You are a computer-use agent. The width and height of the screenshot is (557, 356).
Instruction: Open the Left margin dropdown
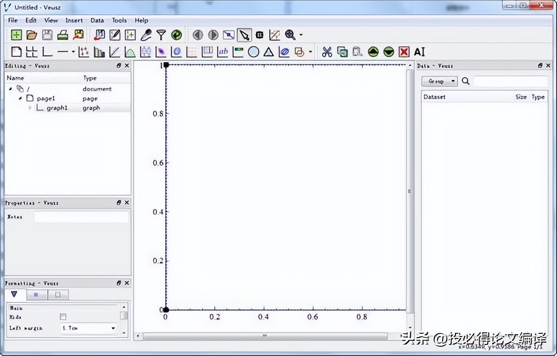click(89, 328)
